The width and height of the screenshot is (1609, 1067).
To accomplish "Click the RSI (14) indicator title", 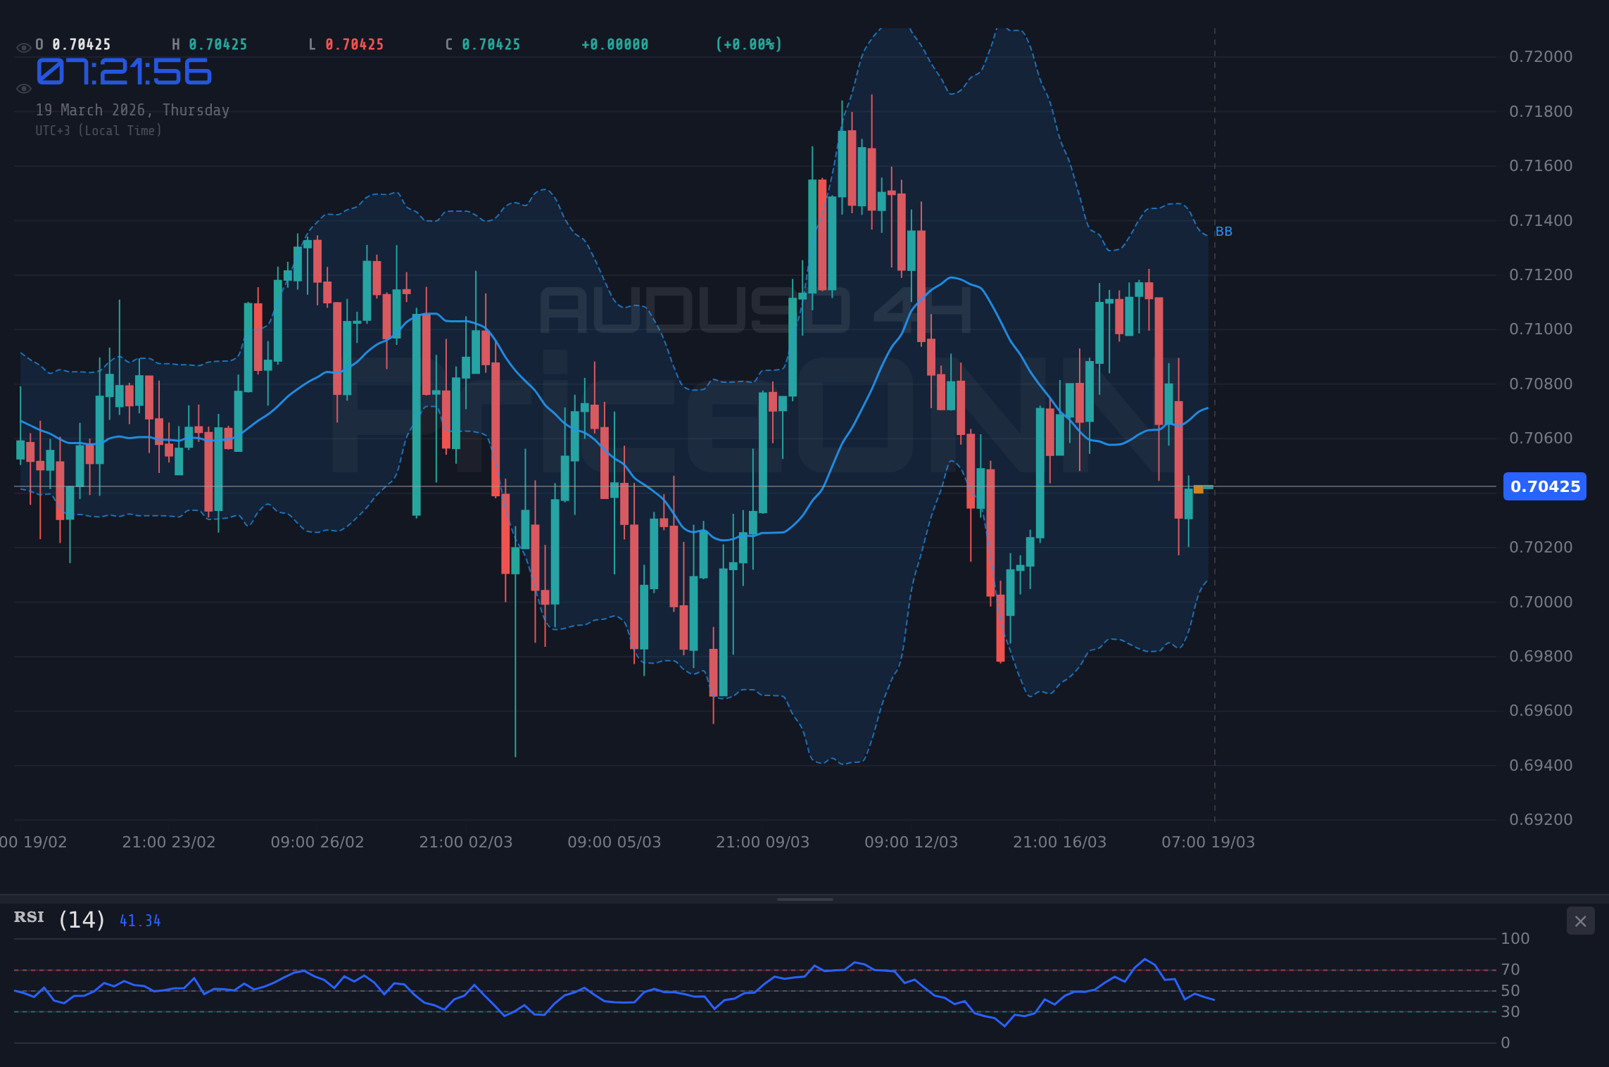I will coord(58,918).
